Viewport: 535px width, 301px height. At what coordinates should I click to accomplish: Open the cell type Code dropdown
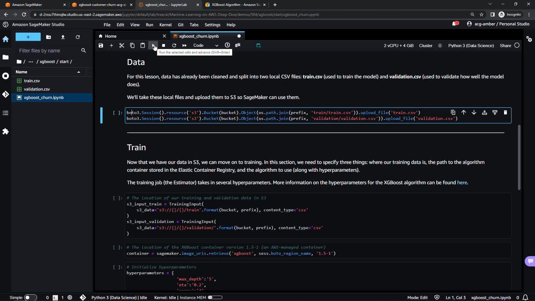click(206, 45)
